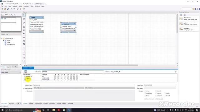This screenshot has height=112, width=200.
Task: Click the category template icon
Action: (x=181, y=29)
